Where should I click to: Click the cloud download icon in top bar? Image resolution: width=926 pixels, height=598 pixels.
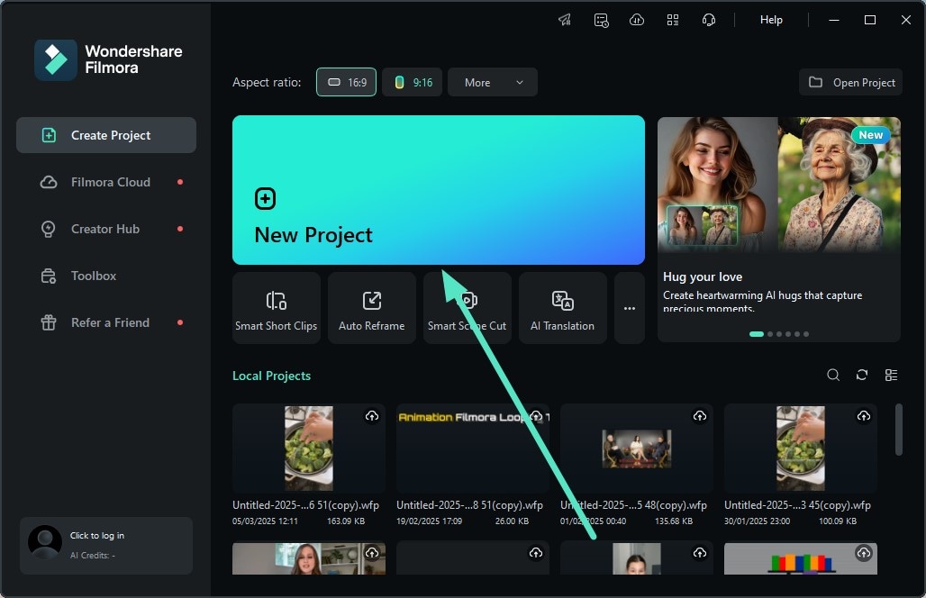tap(637, 20)
